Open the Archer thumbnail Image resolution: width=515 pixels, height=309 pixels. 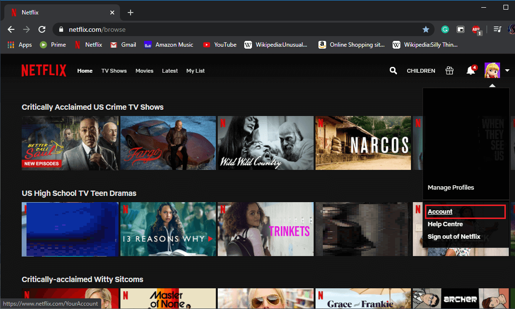click(x=461, y=298)
